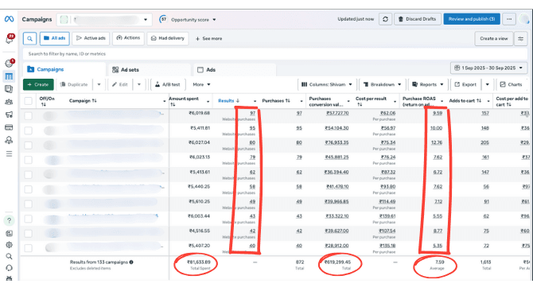Tick checkbox for ₹5,440.25 row
The width and height of the screenshot is (533, 299).
[x=28, y=189]
